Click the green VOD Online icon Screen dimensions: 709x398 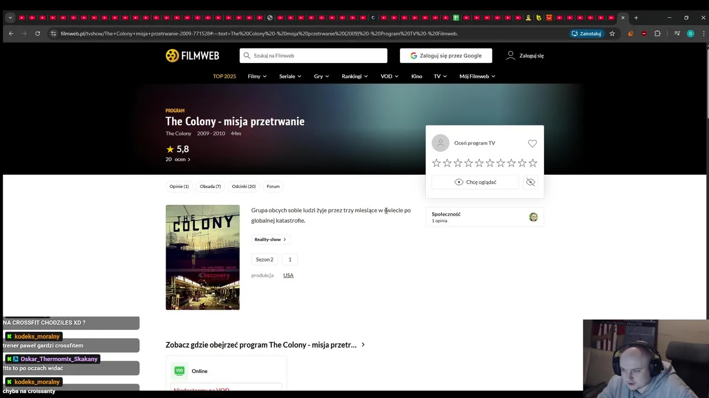tap(179, 371)
